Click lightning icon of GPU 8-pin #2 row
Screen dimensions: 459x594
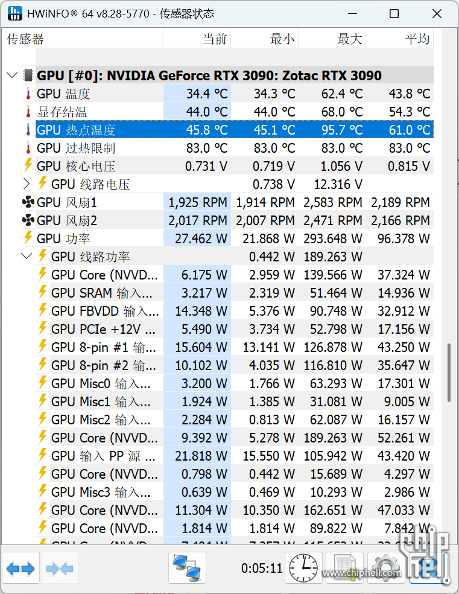coord(42,365)
